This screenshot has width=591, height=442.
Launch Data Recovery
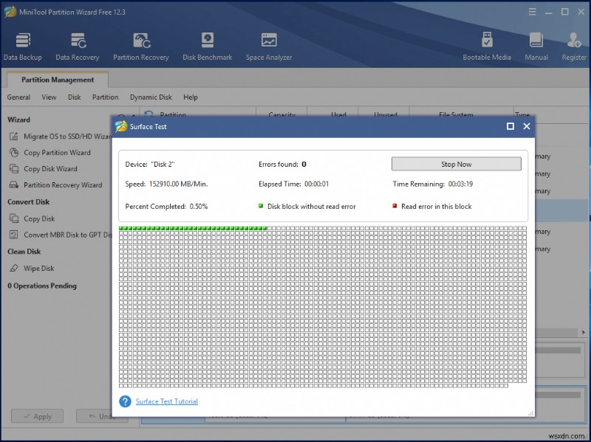click(78, 44)
